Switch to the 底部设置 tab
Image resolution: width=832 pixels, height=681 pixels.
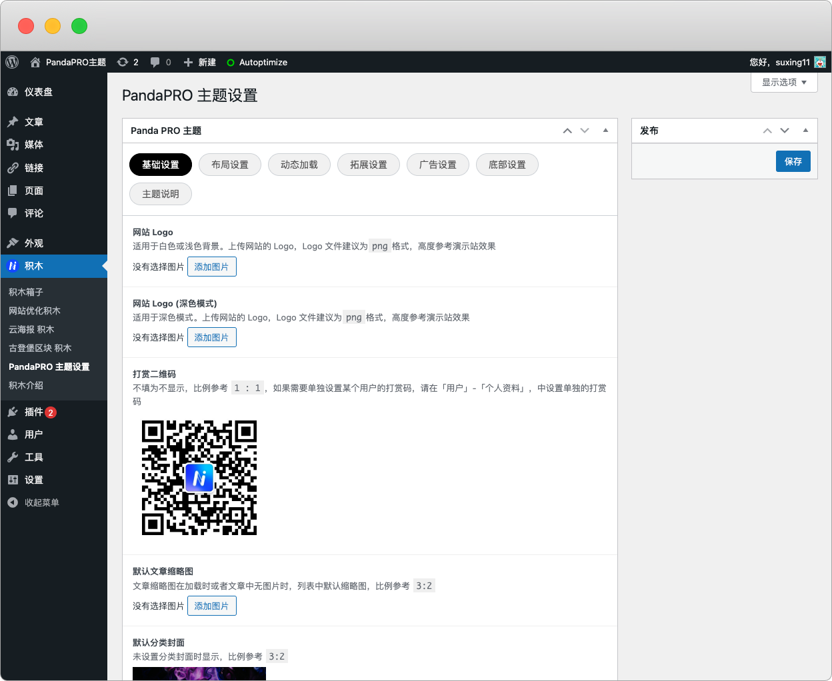pos(507,165)
